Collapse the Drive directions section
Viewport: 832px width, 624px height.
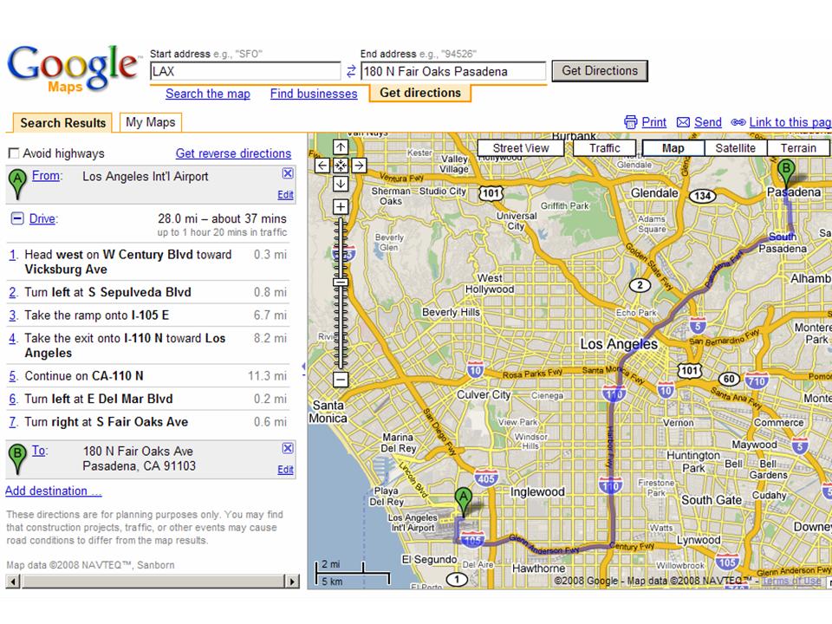[17, 218]
